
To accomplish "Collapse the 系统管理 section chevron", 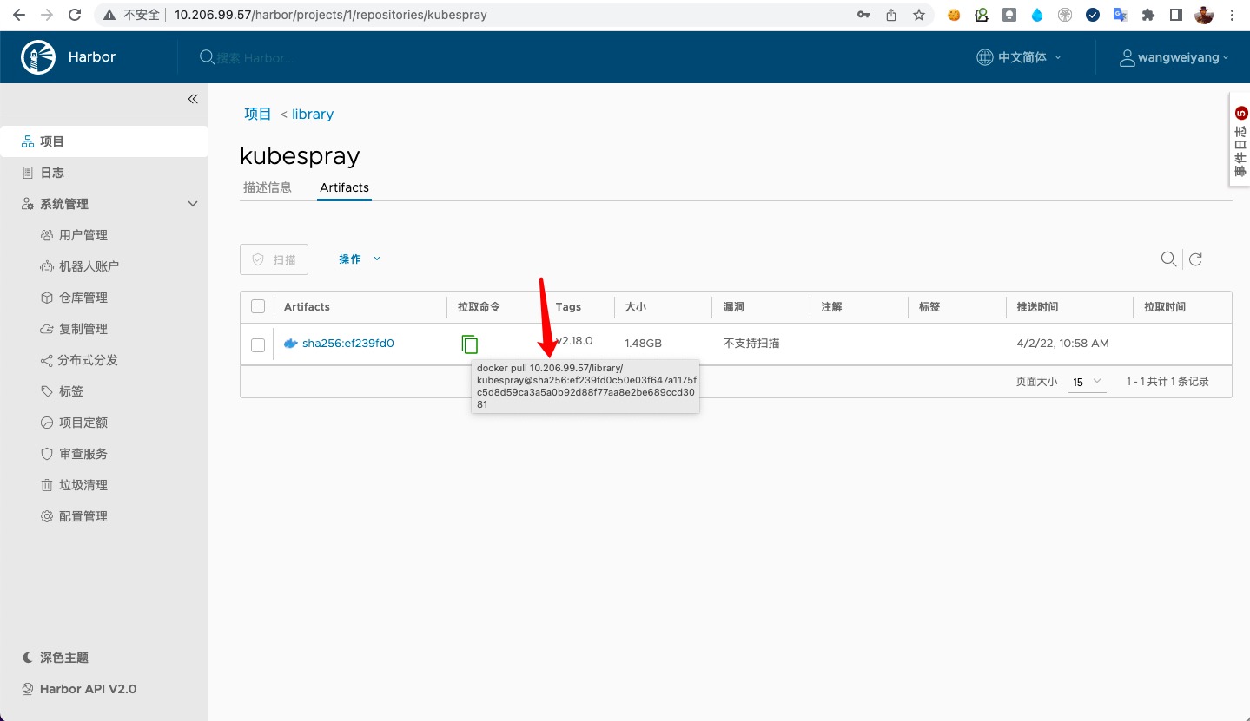I will coord(193,204).
